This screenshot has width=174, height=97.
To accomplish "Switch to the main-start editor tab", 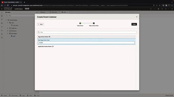I will pos(53,12).
